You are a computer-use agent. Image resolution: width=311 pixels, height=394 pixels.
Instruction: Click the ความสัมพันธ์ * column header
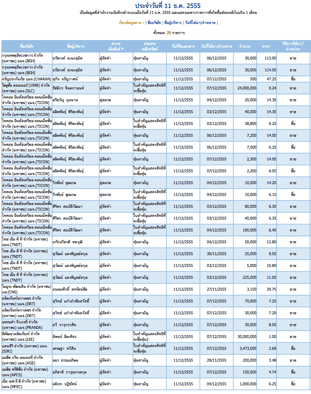(x=116, y=46)
